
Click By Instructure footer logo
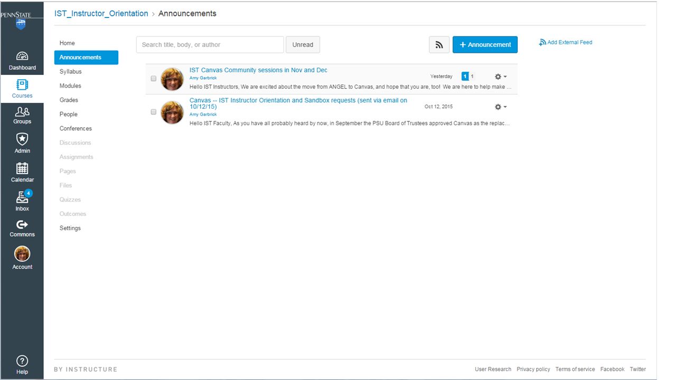86,369
